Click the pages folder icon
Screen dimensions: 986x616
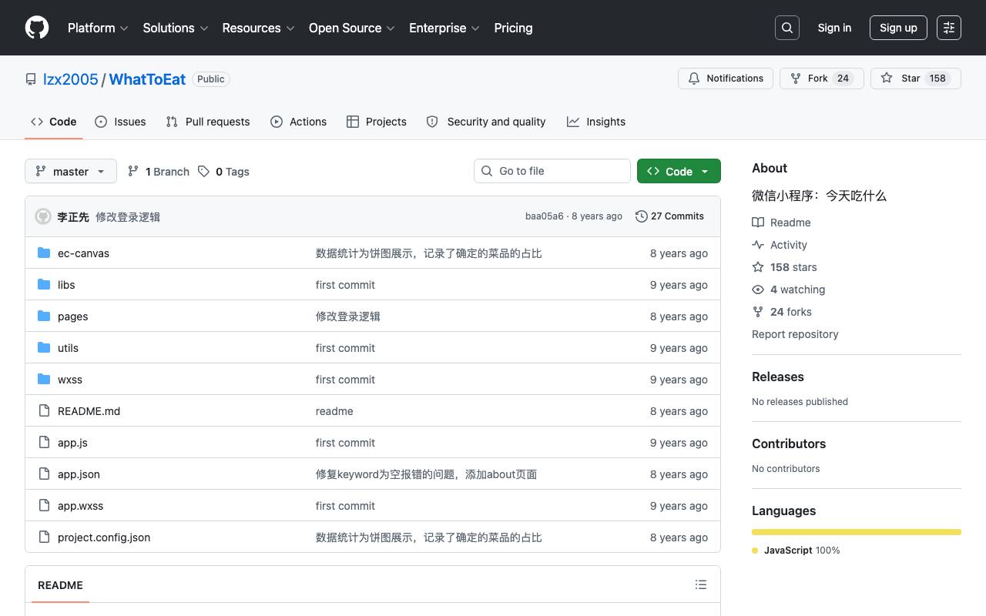(44, 316)
